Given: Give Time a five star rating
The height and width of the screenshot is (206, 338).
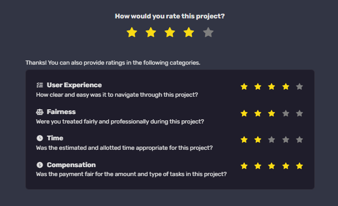Looking at the screenshot, I should pyautogui.click(x=300, y=140).
